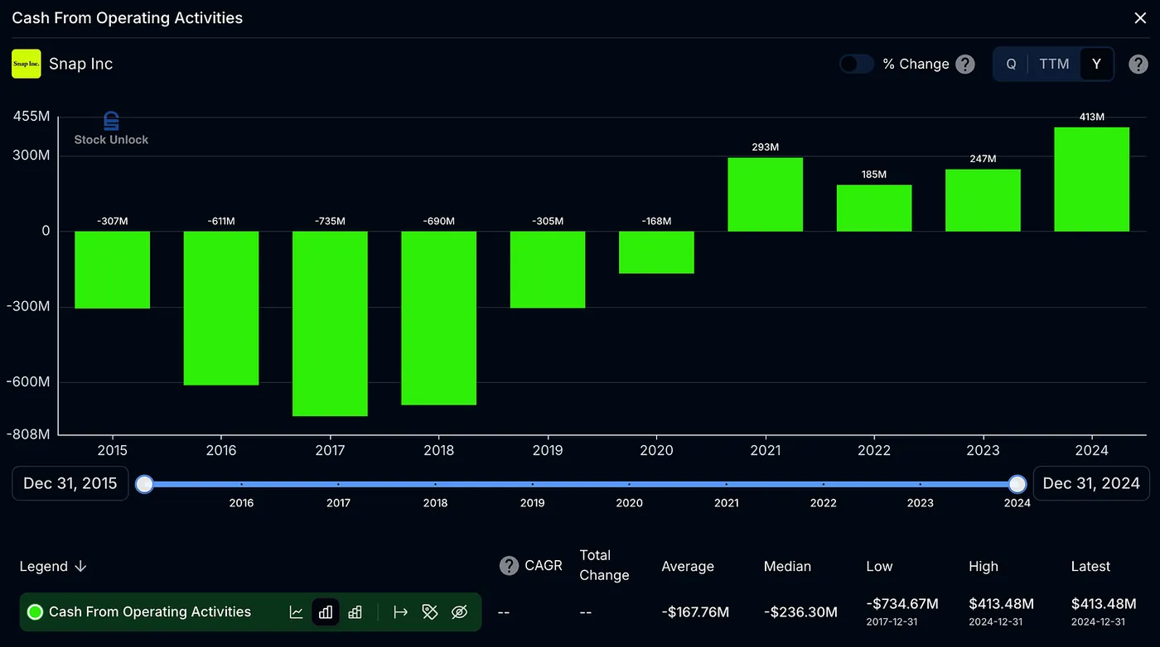Click the 2021 bar labeled 293M
This screenshot has height=647, width=1160.
click(x=766, y=194)
